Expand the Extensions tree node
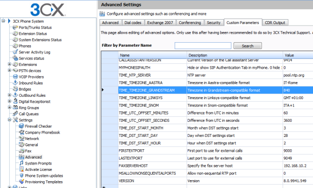The image size is (313, 188). 9,64
